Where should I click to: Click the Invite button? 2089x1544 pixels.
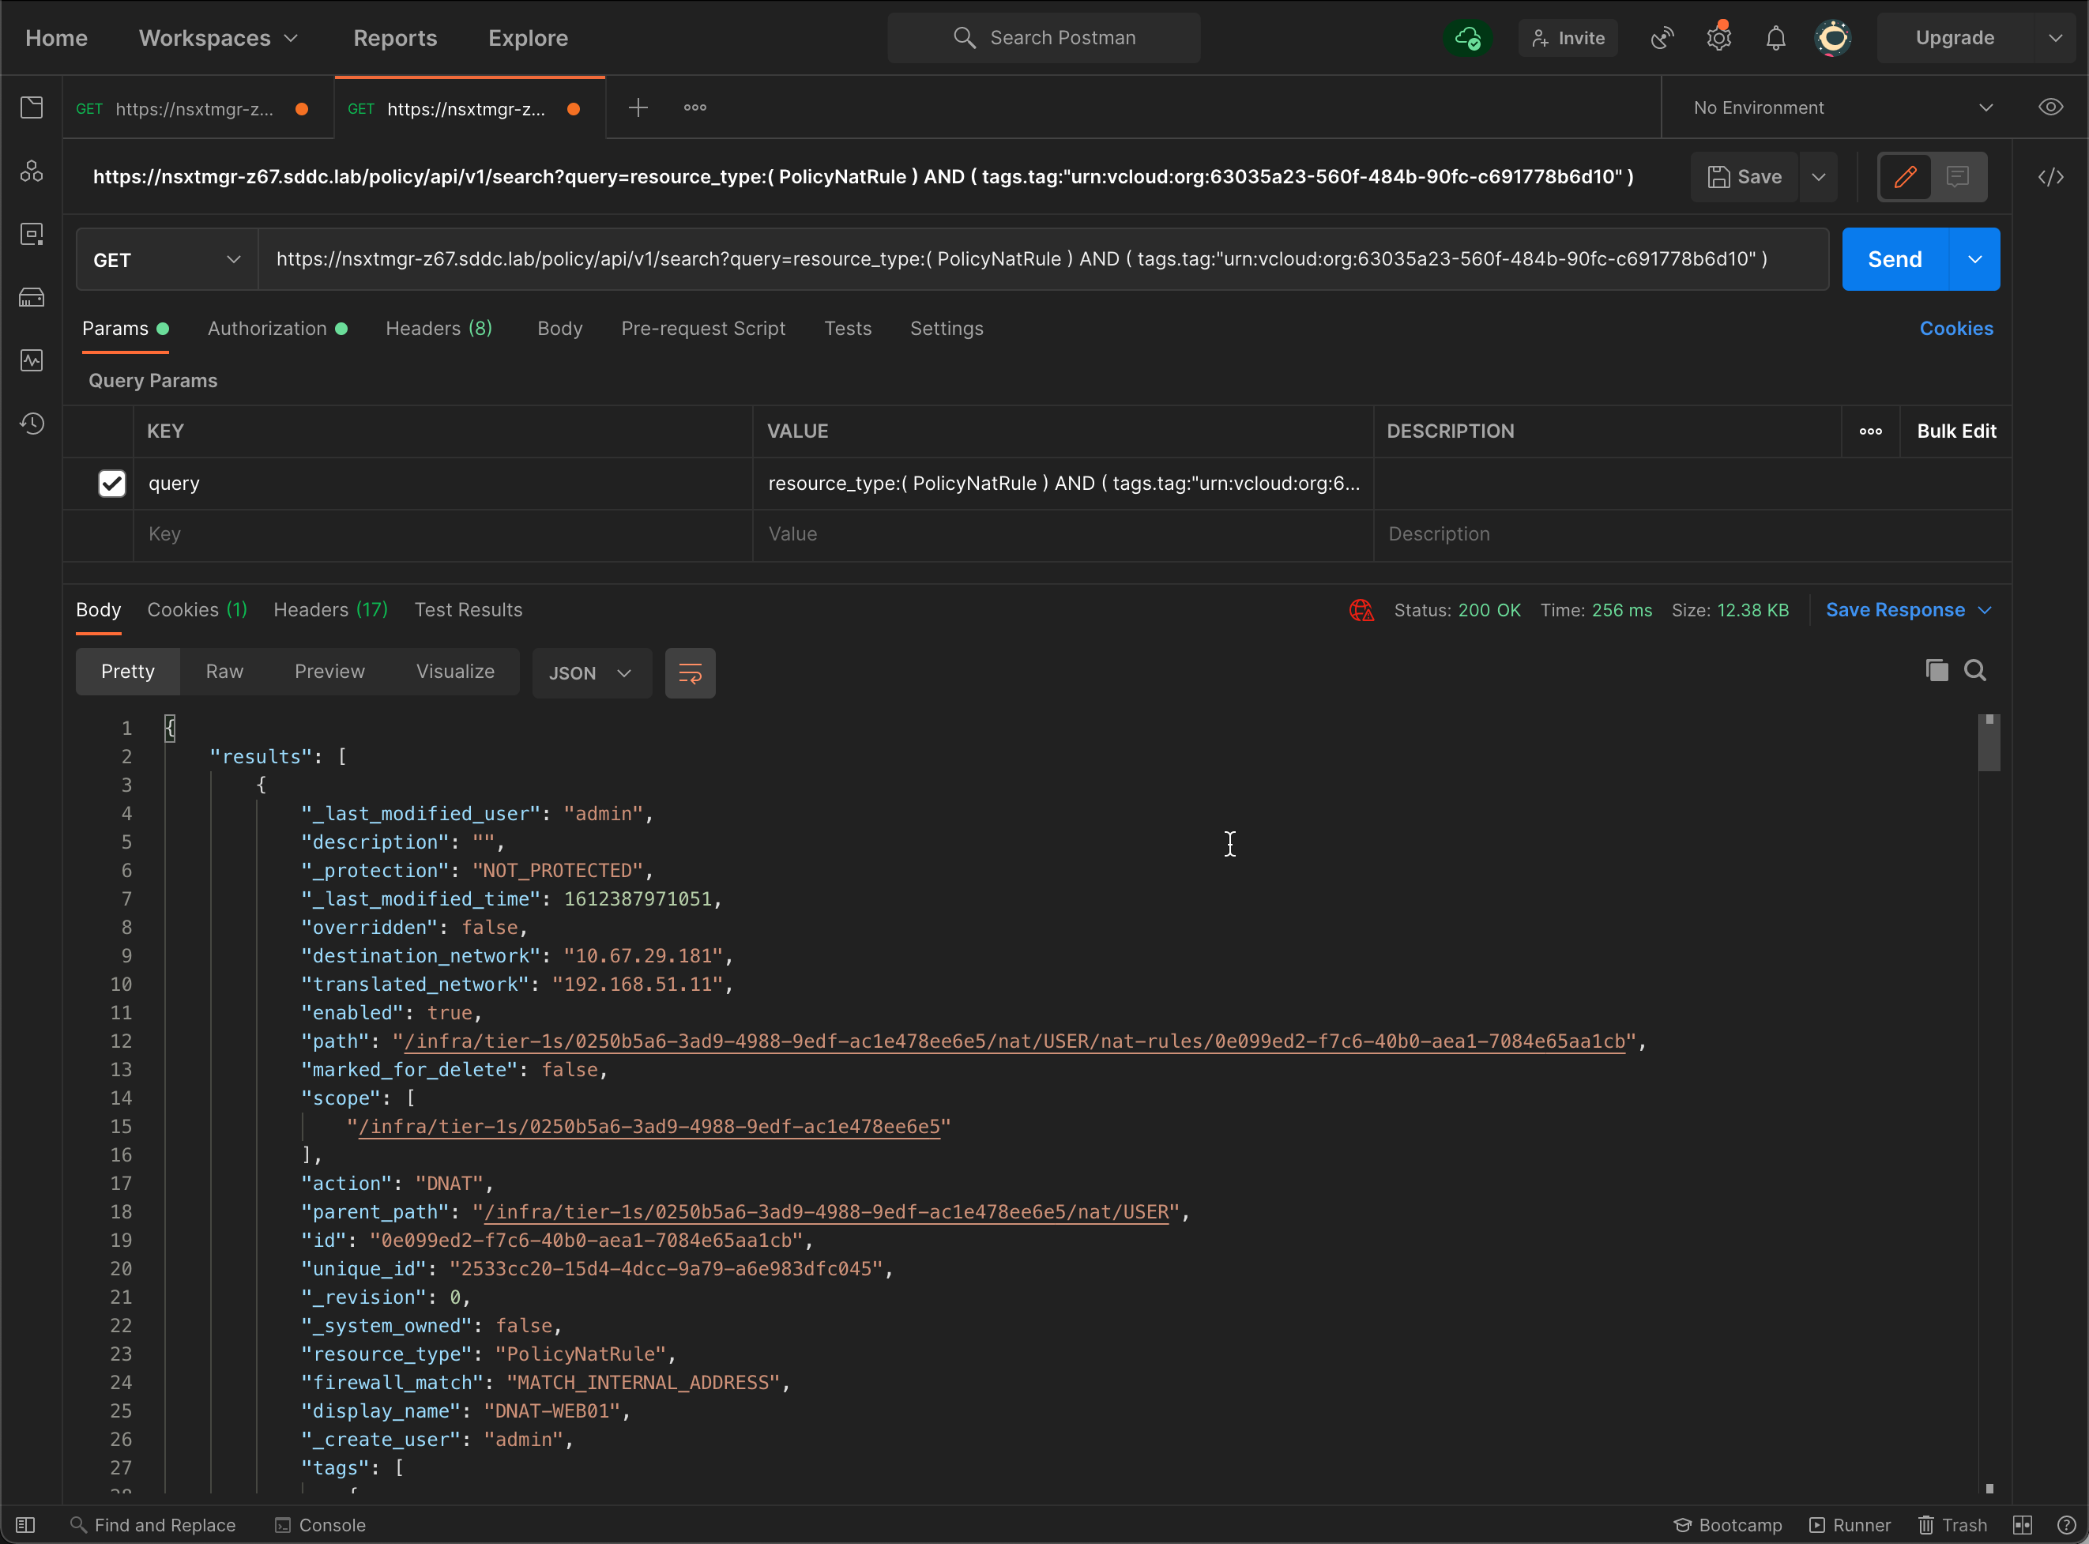[x=1568, y=38]
